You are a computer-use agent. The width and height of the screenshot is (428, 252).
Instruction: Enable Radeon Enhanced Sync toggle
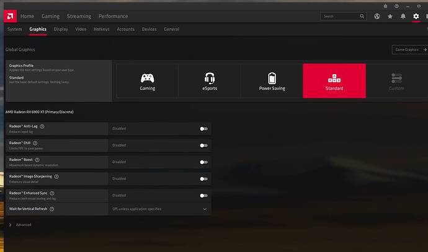pyautogui.click(x=203, y=196)
